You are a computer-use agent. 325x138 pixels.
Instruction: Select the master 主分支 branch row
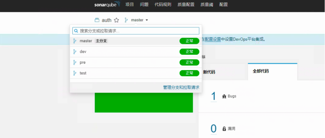136,41
